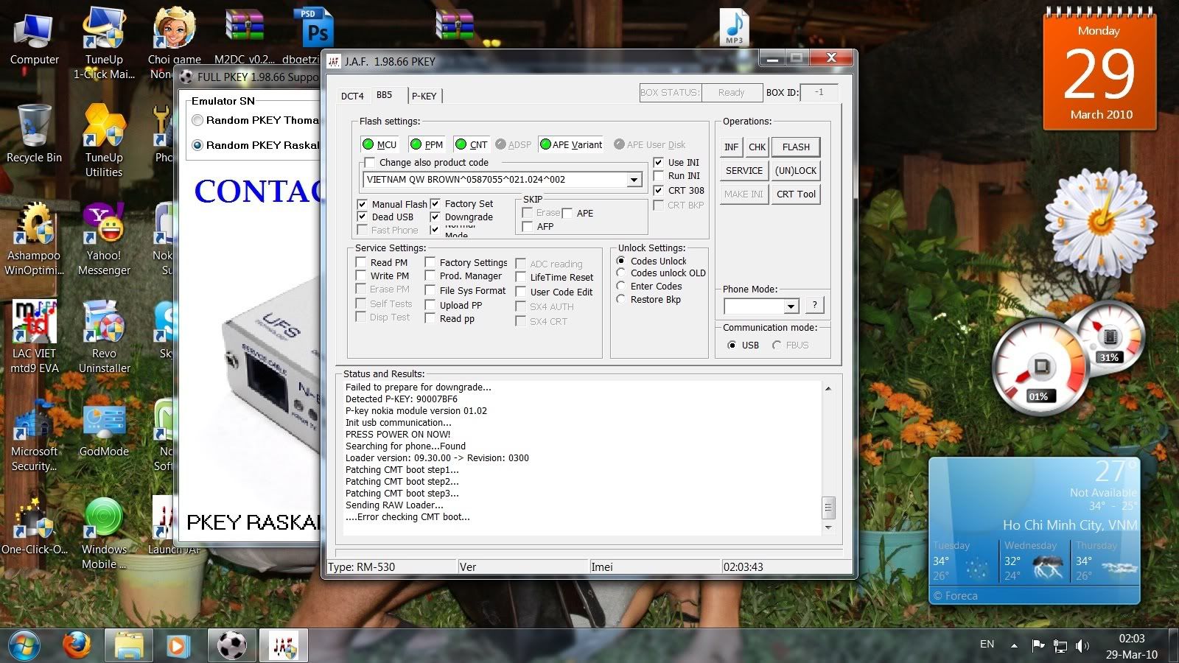
Task: Click the taskbar clock showing 02:03
Action: (x=1131, y=646)
